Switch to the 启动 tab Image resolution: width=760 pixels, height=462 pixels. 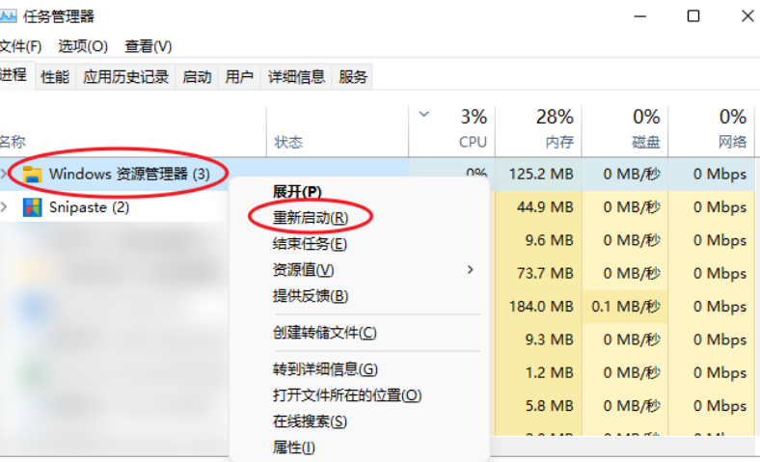coord(197,76)
